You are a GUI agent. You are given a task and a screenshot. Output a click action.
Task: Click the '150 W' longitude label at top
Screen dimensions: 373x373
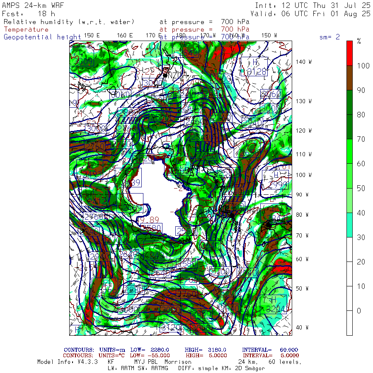(x=269, y=36)
